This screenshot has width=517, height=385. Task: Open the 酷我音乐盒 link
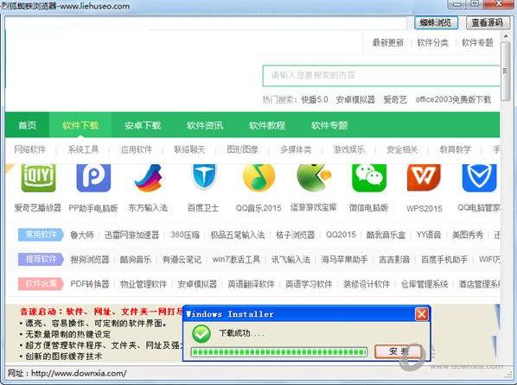pyautogui.click(x=386, y=235)
